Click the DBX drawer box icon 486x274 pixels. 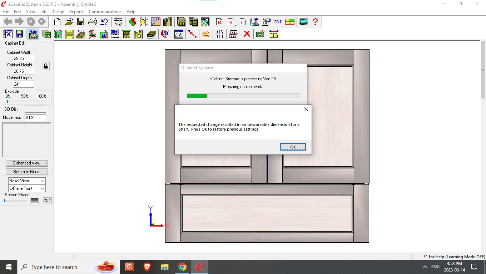pos(81,34)
